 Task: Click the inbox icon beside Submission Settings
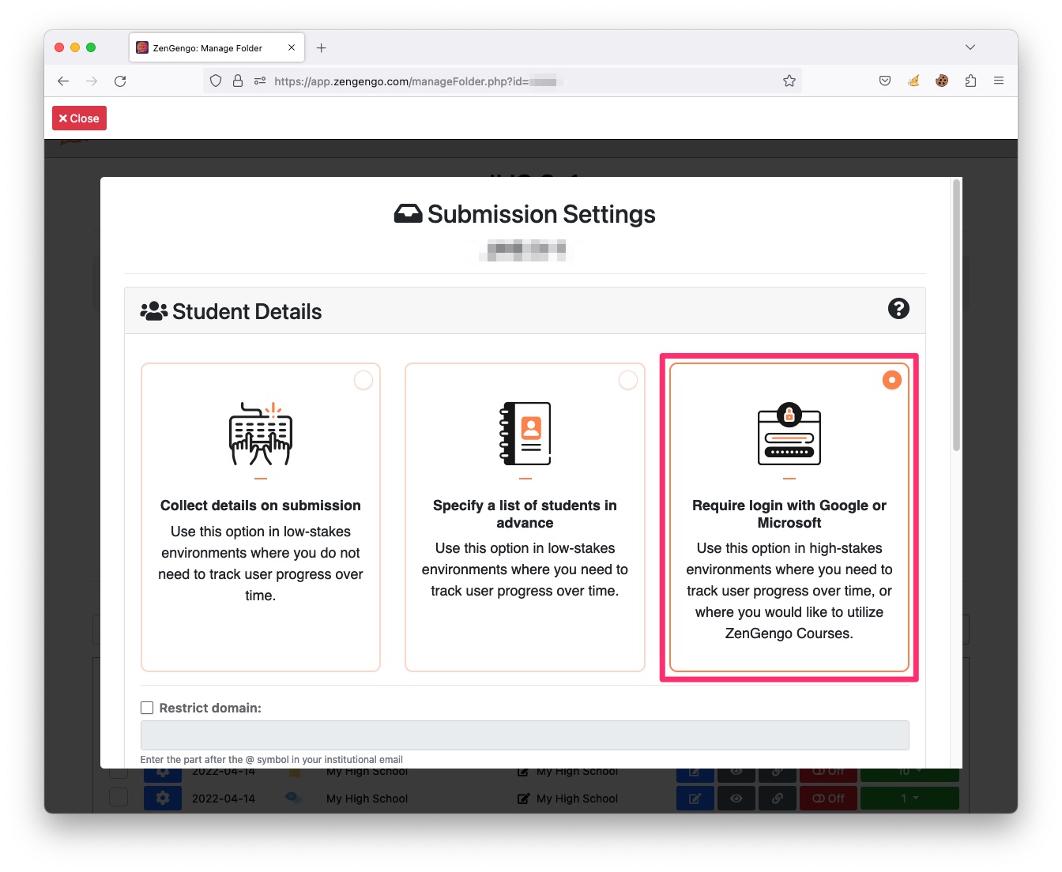tap(408, 214)
